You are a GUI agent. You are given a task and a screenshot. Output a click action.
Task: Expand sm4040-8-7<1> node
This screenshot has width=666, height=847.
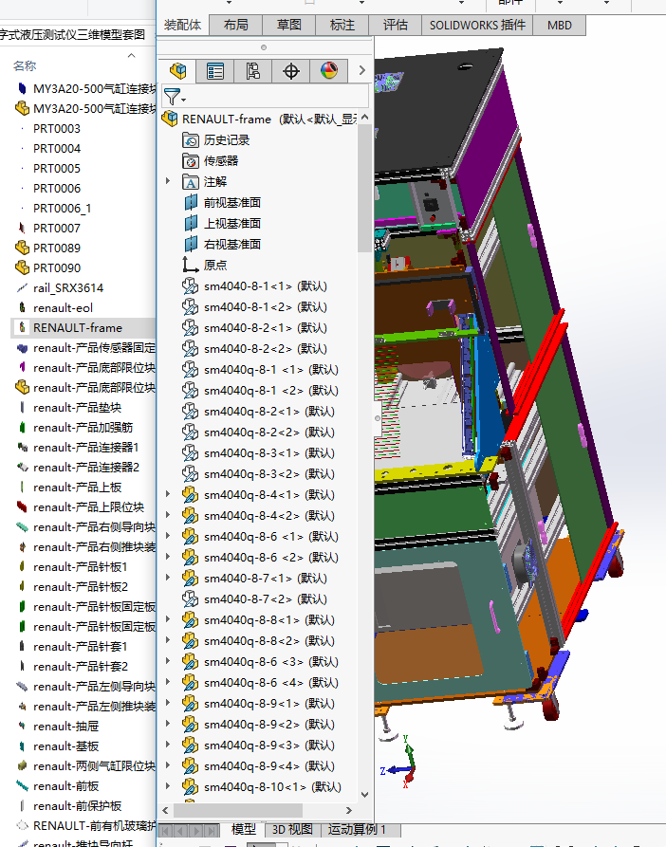168,578
